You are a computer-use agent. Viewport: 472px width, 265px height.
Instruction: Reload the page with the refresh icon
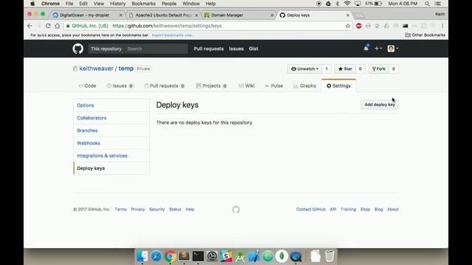48,26
